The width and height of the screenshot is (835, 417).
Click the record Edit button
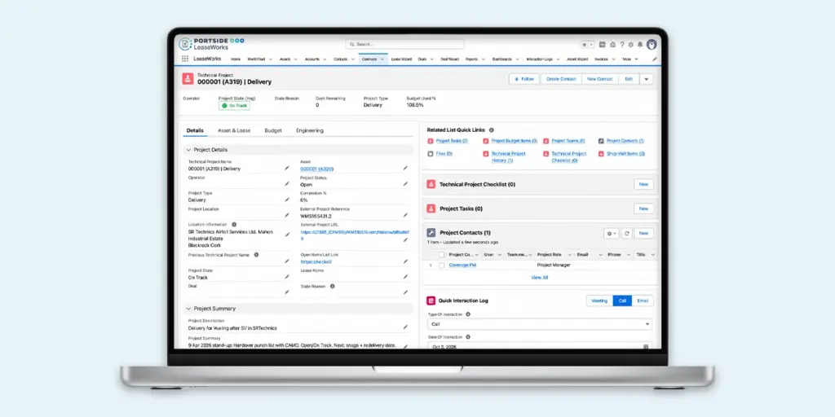coord(629,79)
